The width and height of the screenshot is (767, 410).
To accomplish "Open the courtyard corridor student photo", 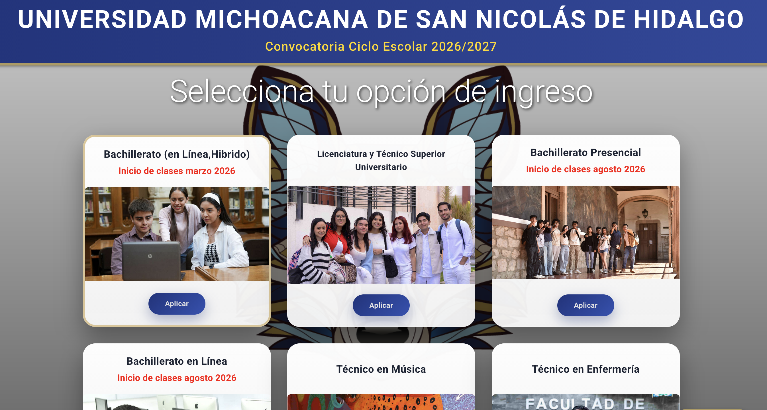I will click(586, 232).
